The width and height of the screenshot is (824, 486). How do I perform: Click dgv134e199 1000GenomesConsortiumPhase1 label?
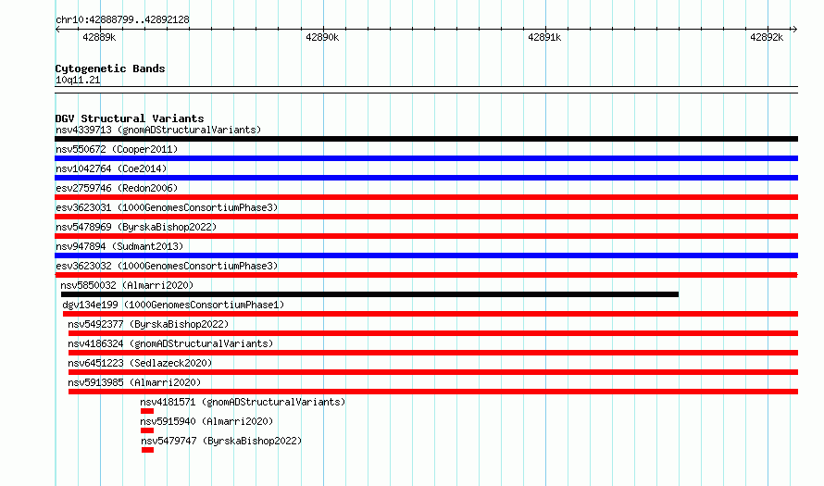click(x=173, y=305)
